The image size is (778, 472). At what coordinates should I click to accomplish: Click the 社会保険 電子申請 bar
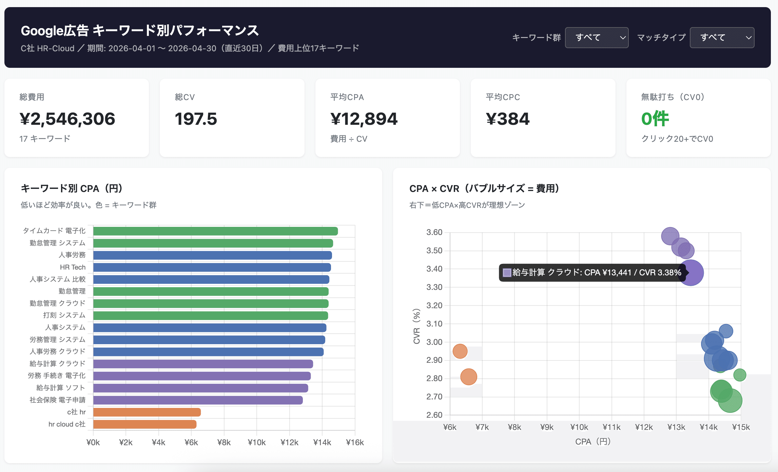(x=198, y=400)
